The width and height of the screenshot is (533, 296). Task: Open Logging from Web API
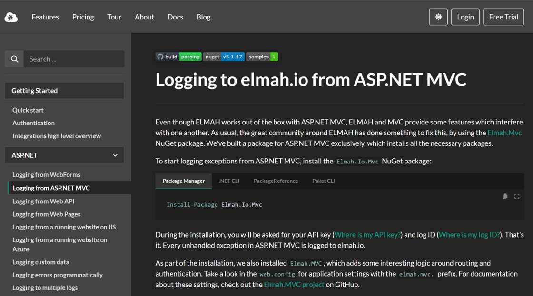[43, 201]
